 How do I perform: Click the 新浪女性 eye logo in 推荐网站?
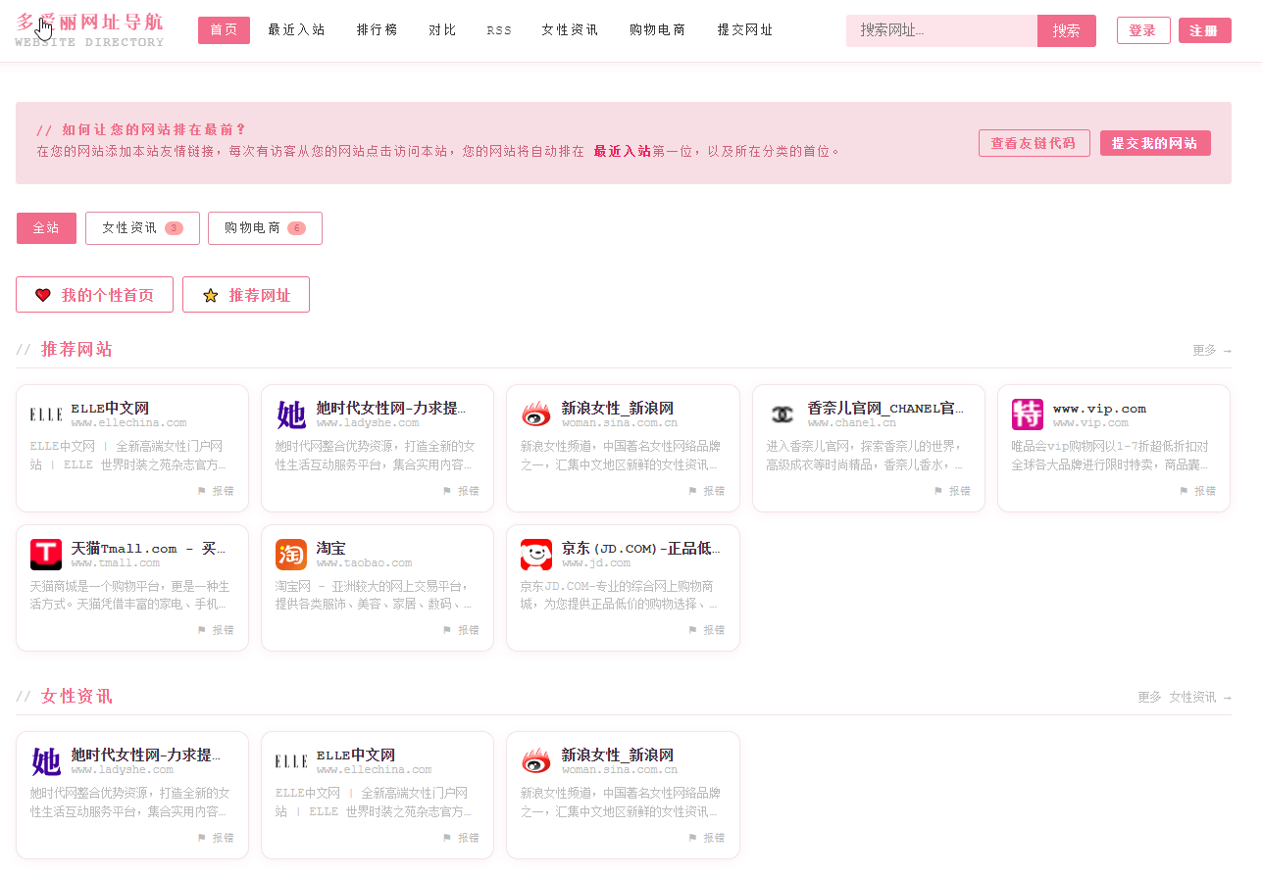click(536, 414)
